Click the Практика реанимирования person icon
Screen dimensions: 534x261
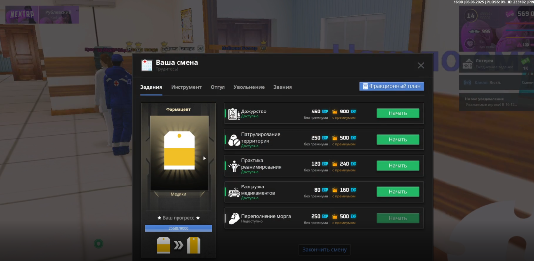pos(234,166)
